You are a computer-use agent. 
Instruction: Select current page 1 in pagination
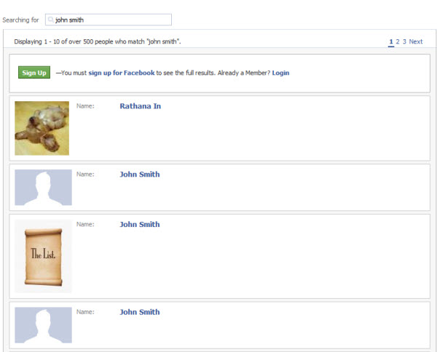pyautogui.click(x=391, y=41)
